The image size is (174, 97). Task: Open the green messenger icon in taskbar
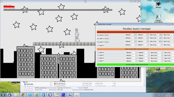click(x=36, y=95)
